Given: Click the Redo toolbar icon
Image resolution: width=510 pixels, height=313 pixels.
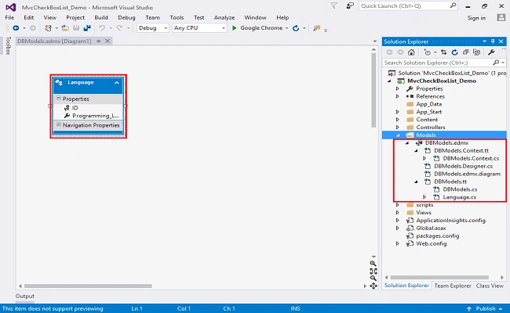Looking at the screenshot, I should 119,28.
